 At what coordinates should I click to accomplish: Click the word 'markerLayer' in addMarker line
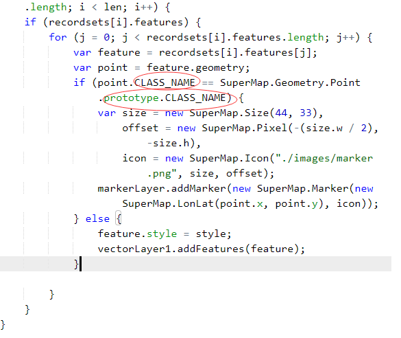point(131,189)
